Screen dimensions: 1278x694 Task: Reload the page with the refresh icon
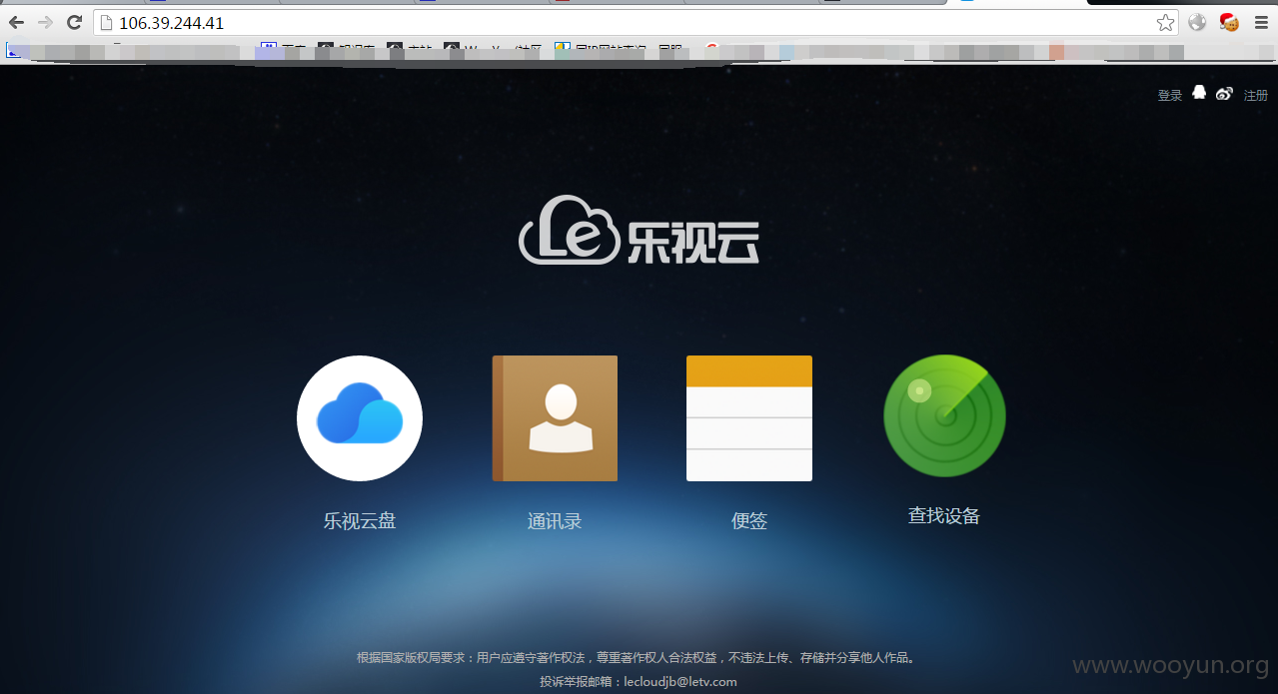point(74,22)
